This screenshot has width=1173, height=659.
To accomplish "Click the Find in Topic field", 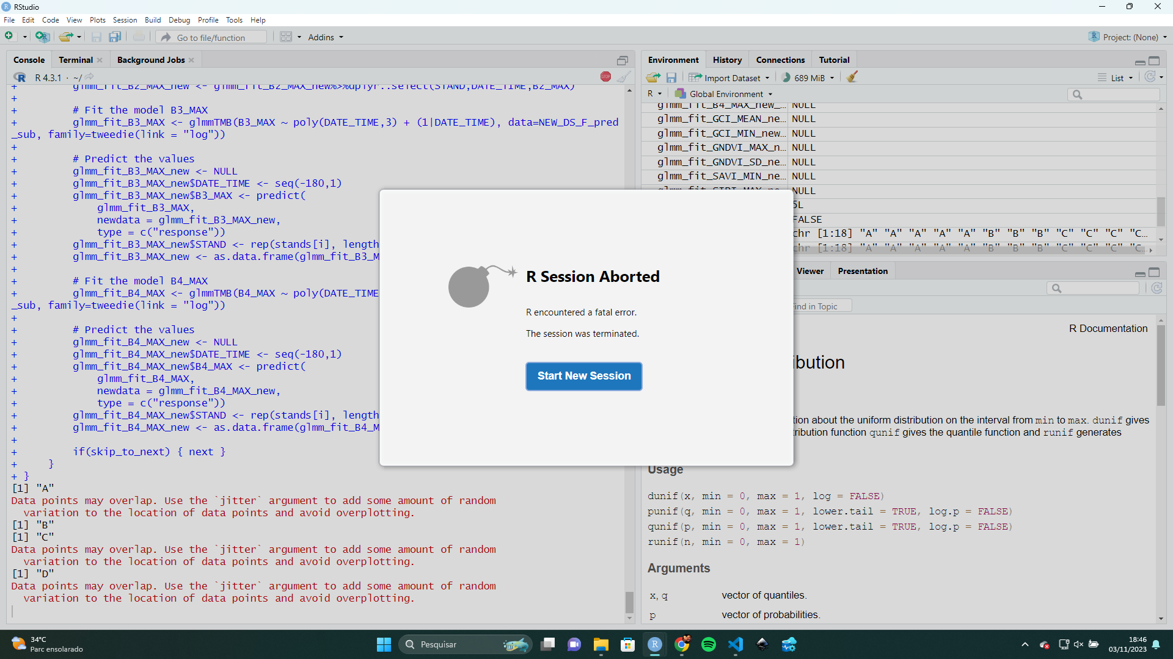I will 822,306.
